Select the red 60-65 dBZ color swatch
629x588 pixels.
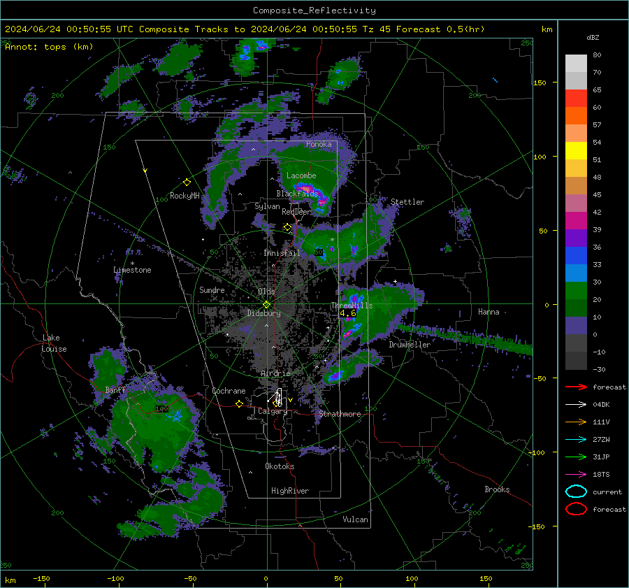point(576,99)
